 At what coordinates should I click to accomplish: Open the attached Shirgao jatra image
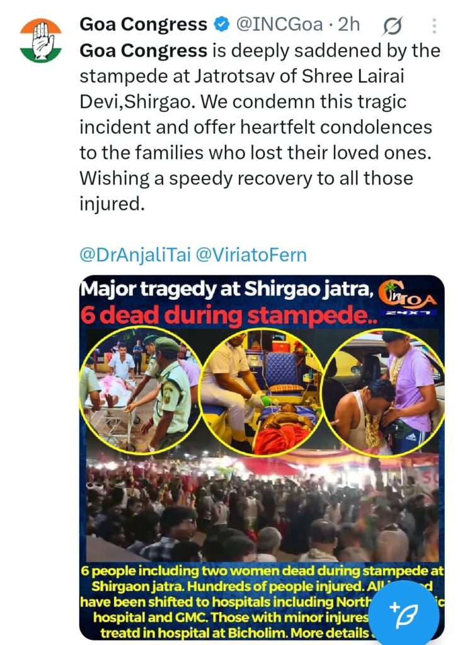point(262,457)
